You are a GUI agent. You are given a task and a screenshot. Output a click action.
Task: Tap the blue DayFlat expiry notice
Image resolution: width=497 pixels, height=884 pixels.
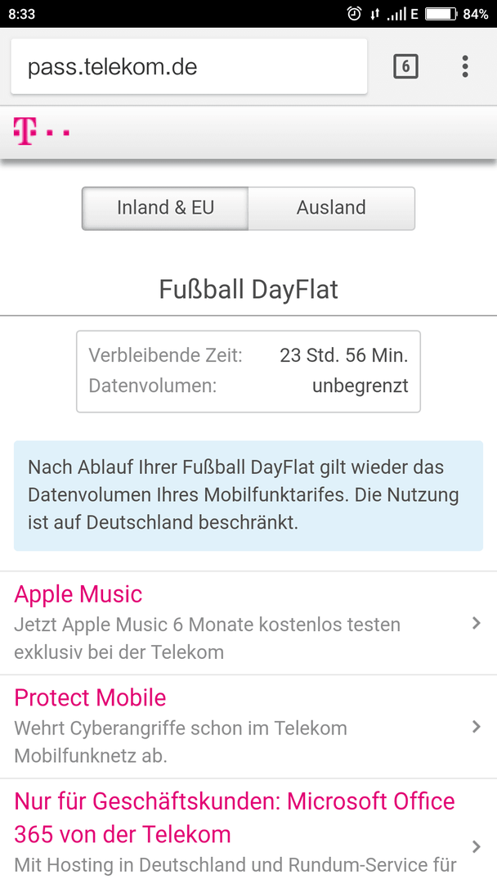point(248,495)
